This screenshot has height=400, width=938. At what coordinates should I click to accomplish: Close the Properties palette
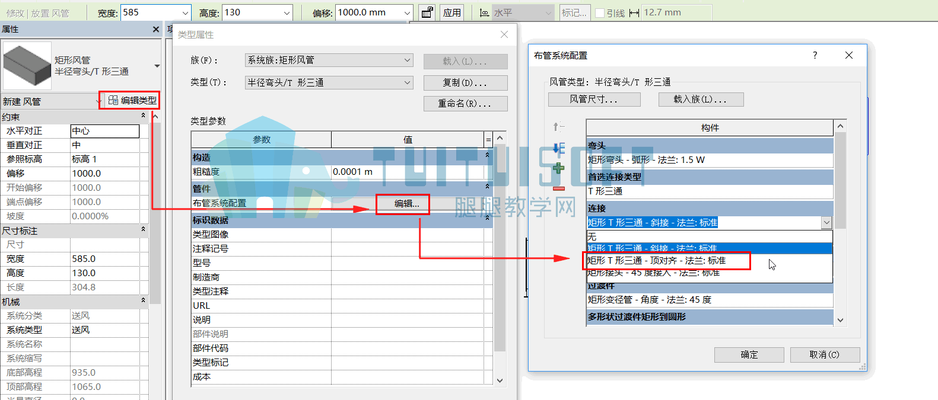click(156, 29)
